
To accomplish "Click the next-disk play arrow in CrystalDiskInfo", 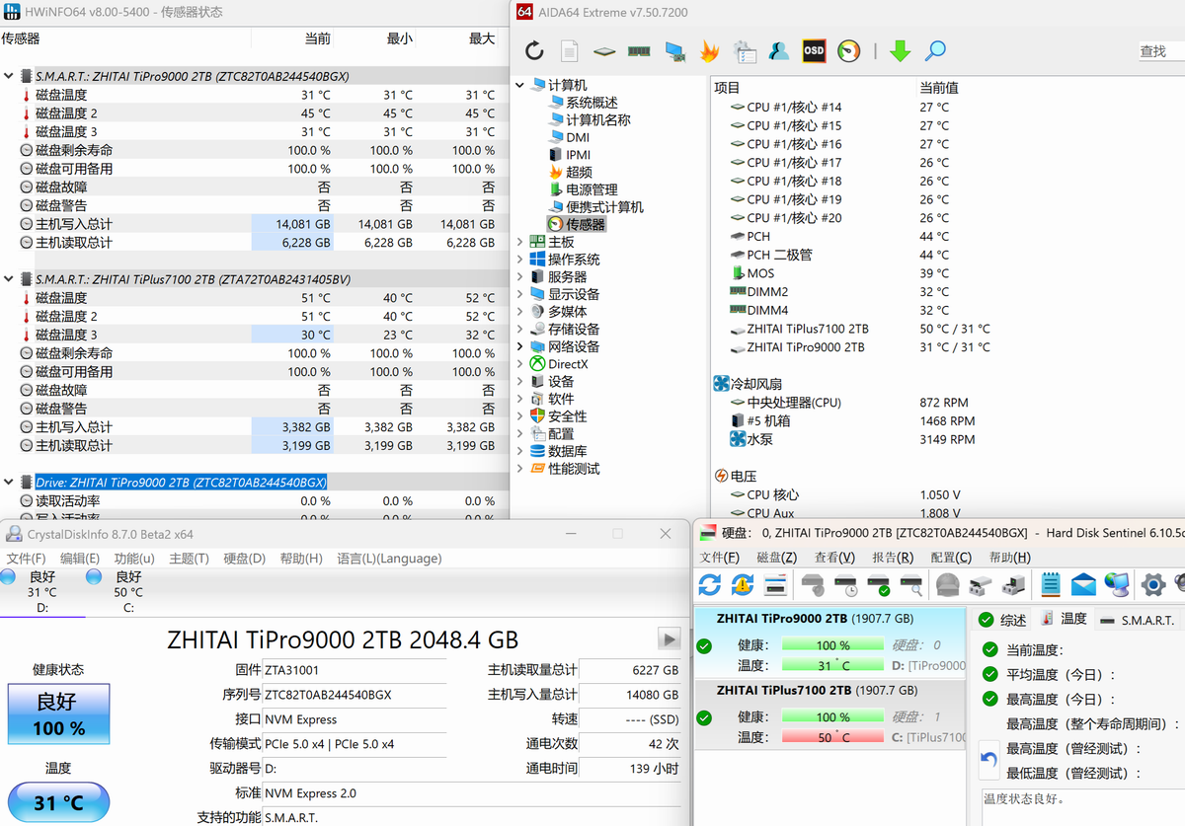I will (x=670, y=638).
